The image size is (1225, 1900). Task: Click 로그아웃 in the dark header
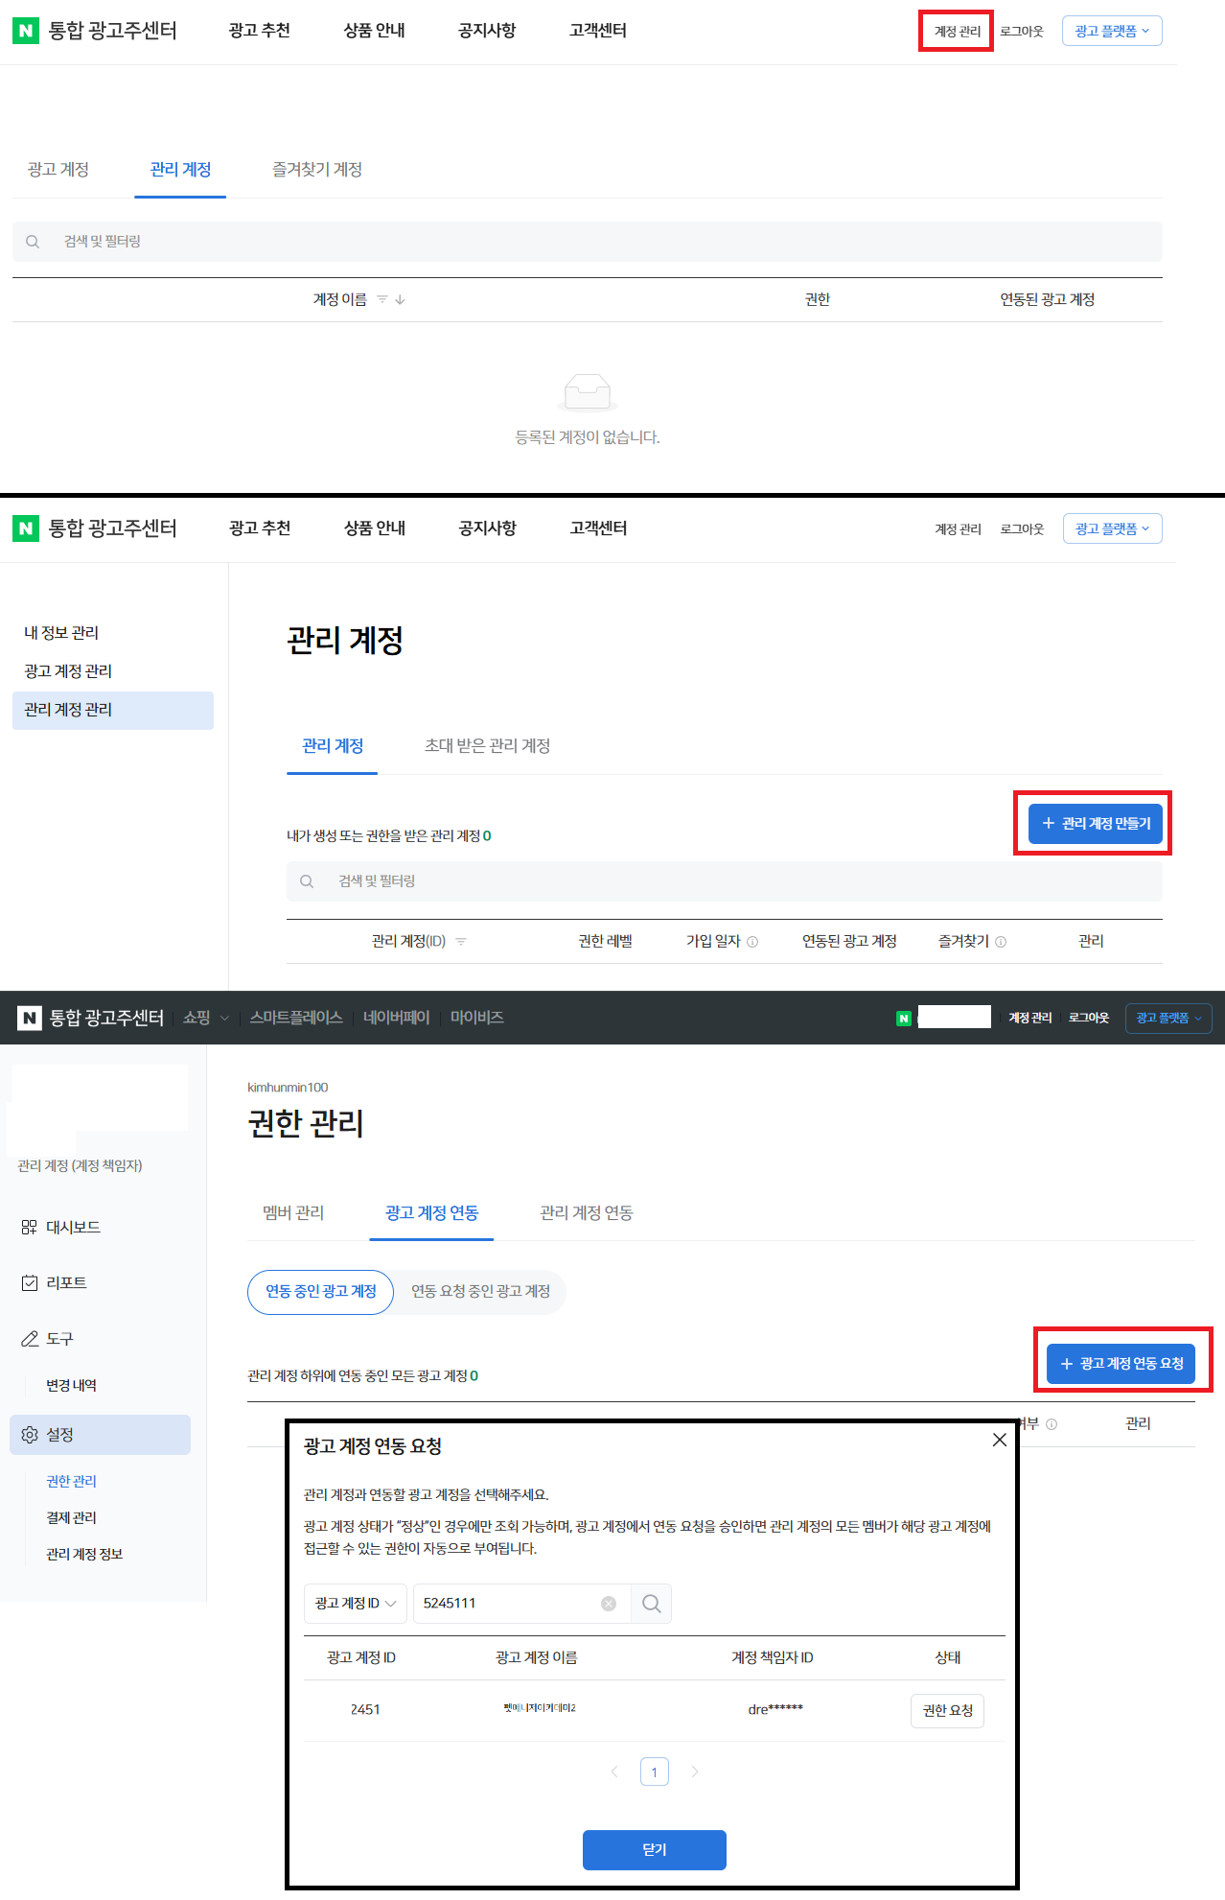1089,1019
